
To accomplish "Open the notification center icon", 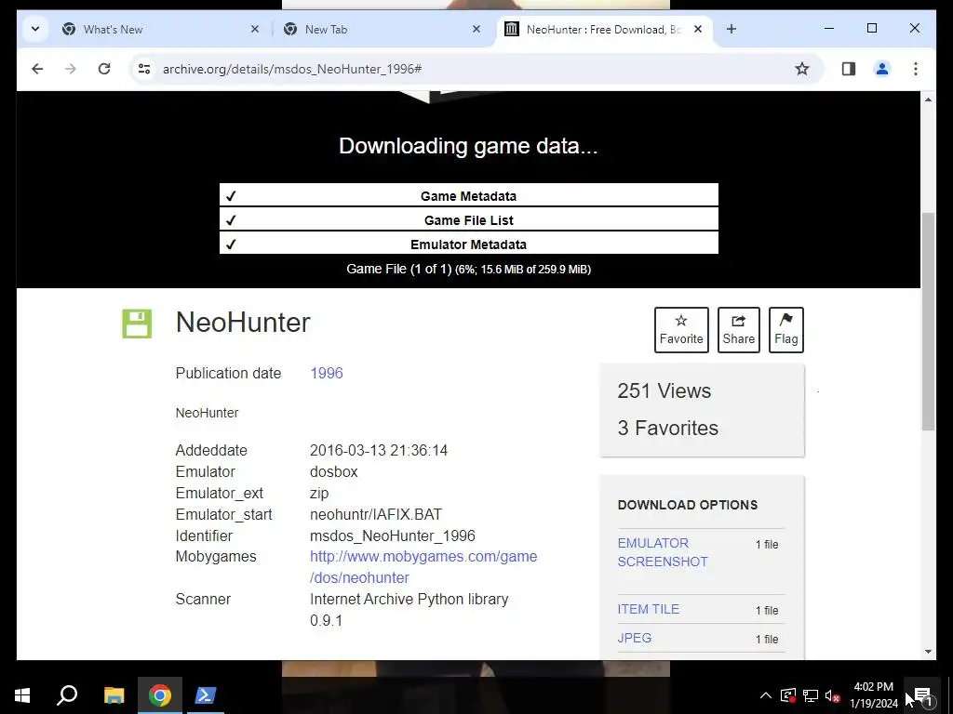I will pos(922,695).
